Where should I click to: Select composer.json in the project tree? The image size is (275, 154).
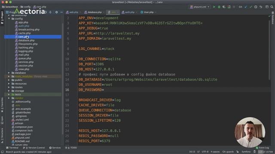click(x=24, y=127)
